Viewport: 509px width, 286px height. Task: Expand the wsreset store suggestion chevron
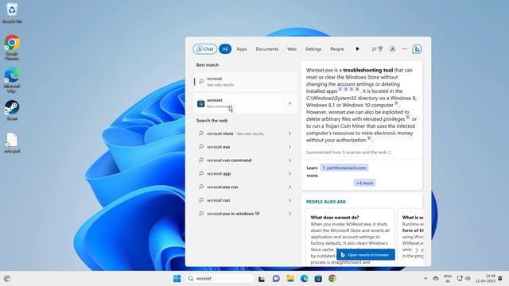point(289,133)
